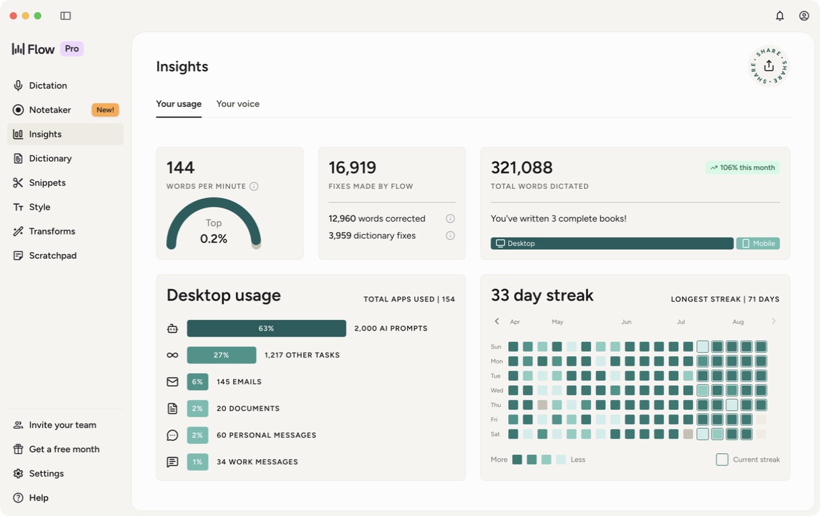This screenshot has height=516, width=820.
Task: Open the notifications bell icon
Action: pos(780,15)
